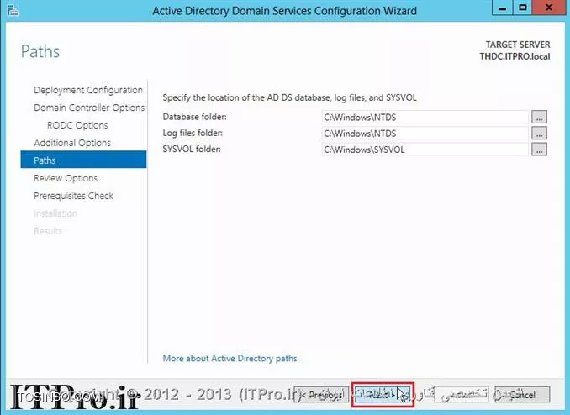Browse for the Log files folder location
Screen dimensions: 570x415
click(x=539, y=133)
